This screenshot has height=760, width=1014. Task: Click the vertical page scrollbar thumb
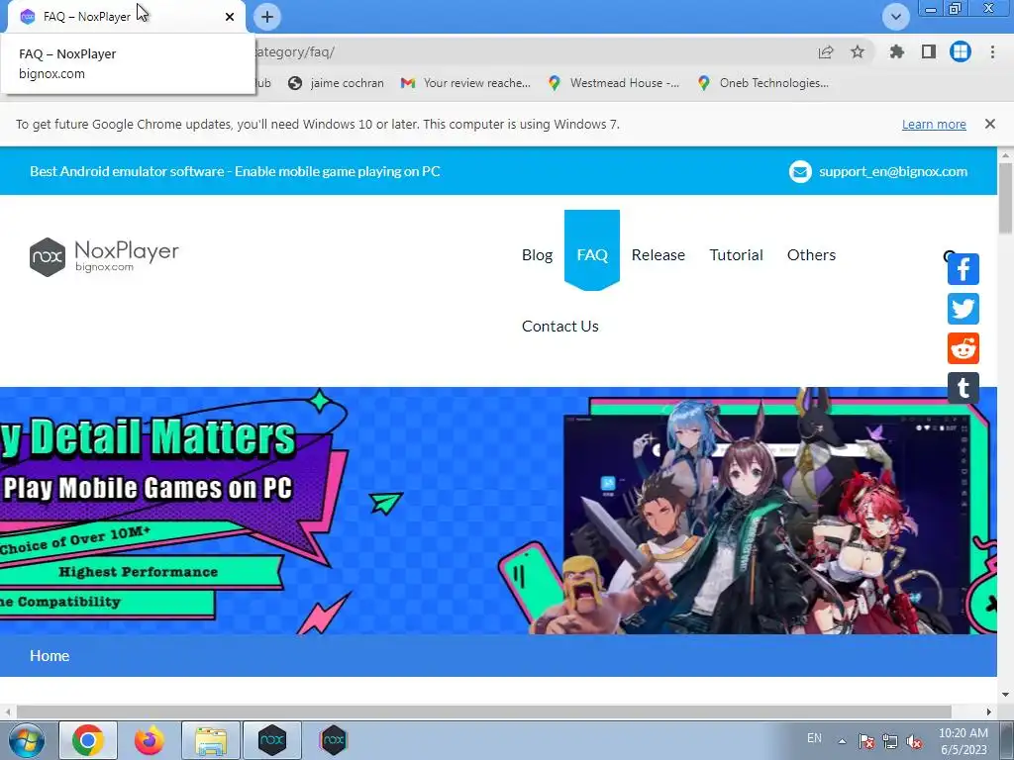tap(1006, 197)
